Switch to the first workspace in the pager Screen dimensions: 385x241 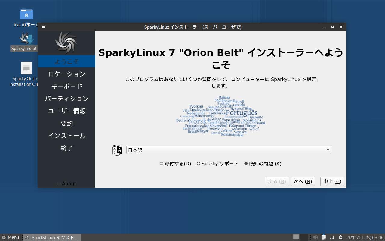[x=296, y=237]
